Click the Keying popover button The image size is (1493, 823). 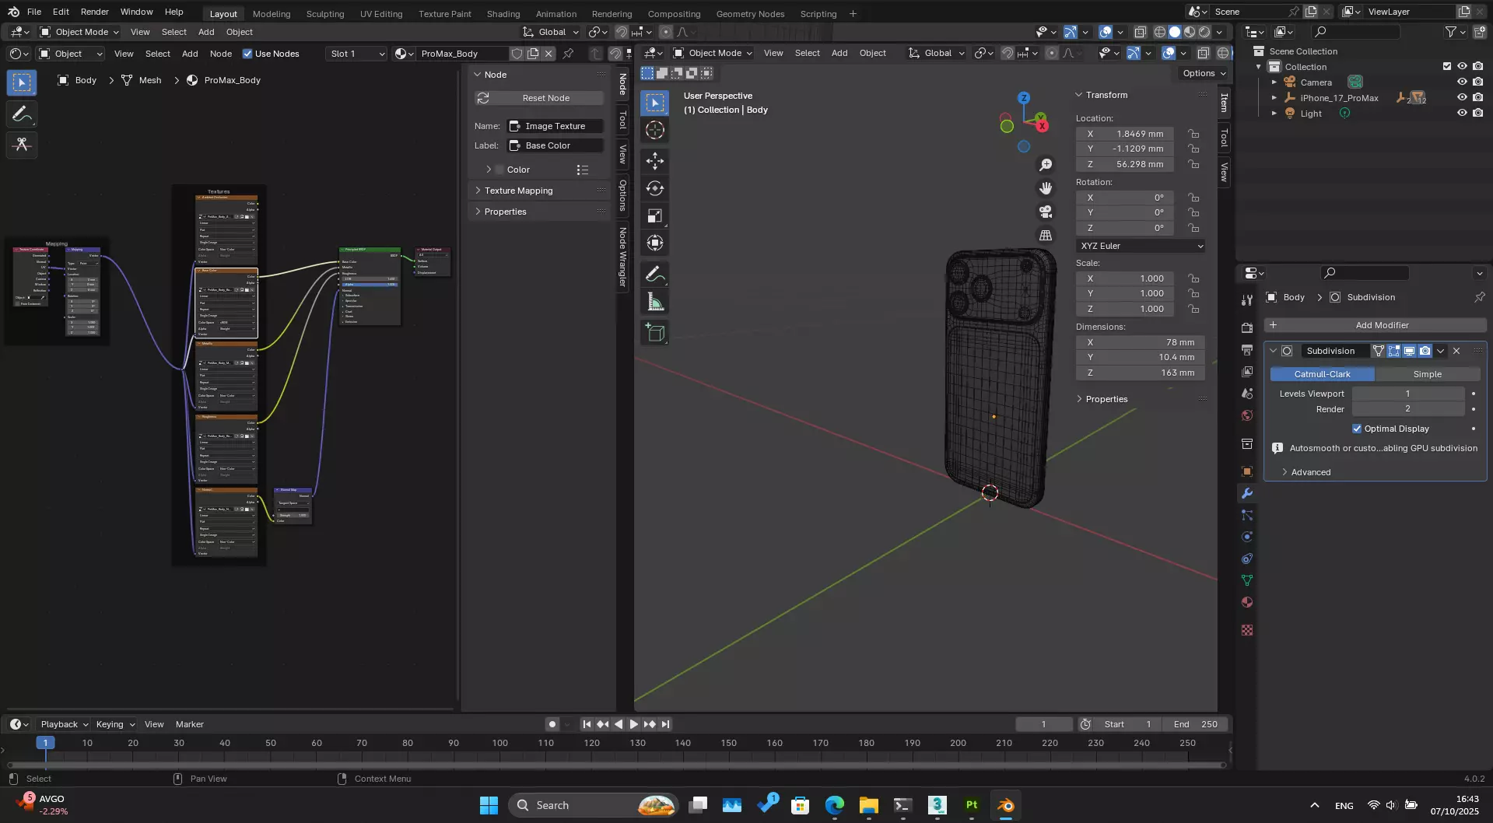pos(114,724)
